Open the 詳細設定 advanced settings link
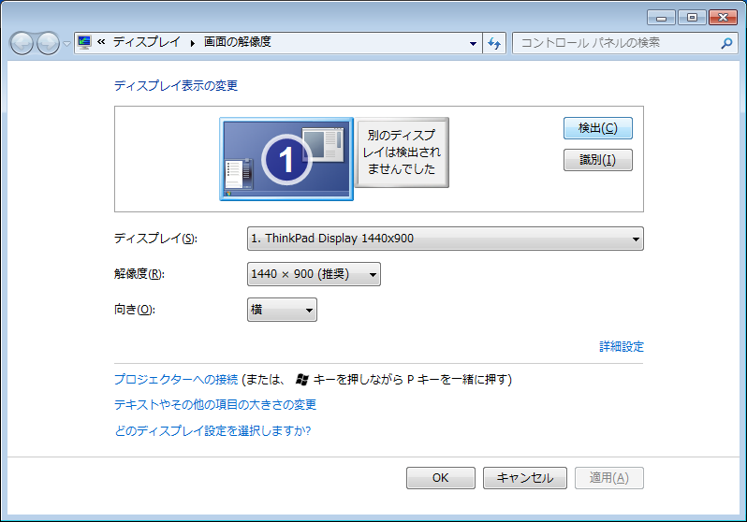The image size is (747, 522). click(622, 347)
